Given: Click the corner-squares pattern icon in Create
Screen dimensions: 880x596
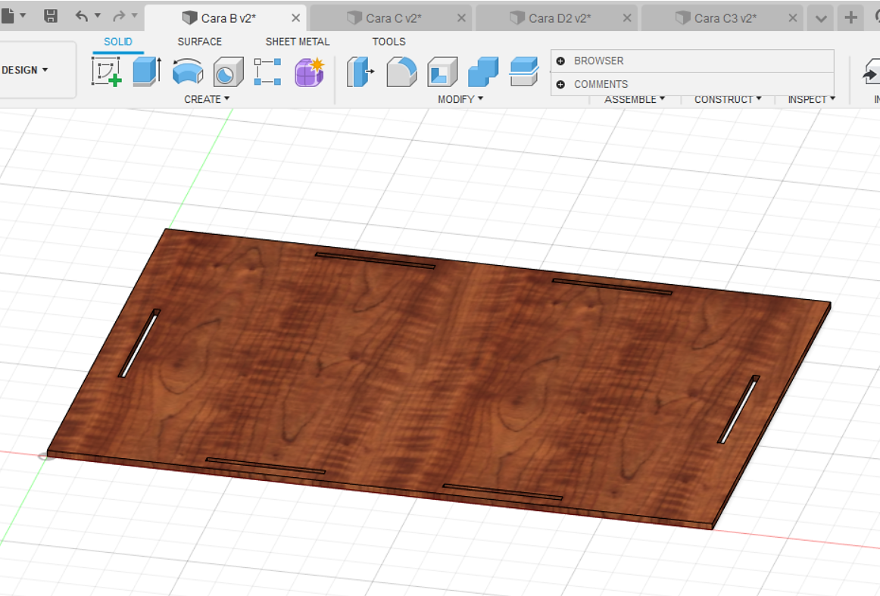Looking at the screenshot, I should (267, 71).
